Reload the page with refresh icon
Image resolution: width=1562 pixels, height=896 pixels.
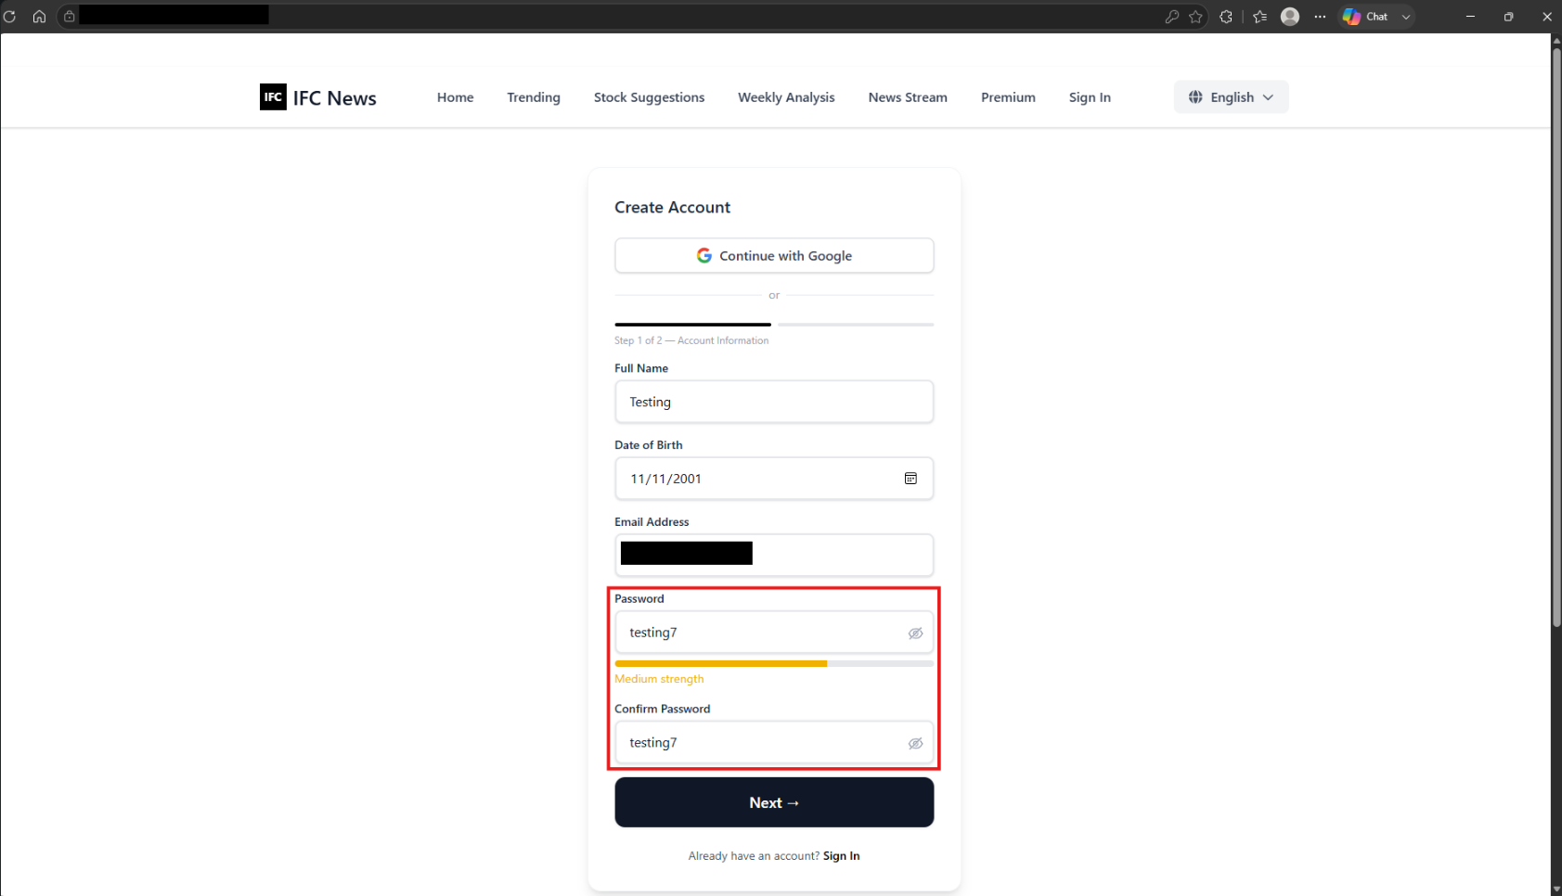10,17
